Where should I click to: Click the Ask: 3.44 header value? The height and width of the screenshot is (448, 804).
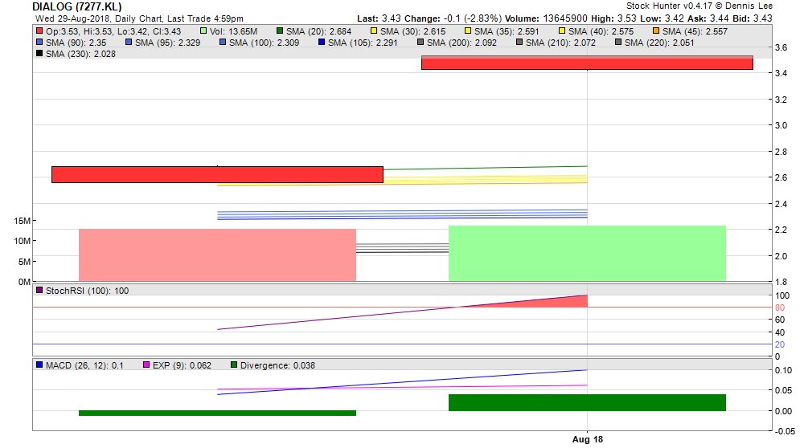click(707, 18)
